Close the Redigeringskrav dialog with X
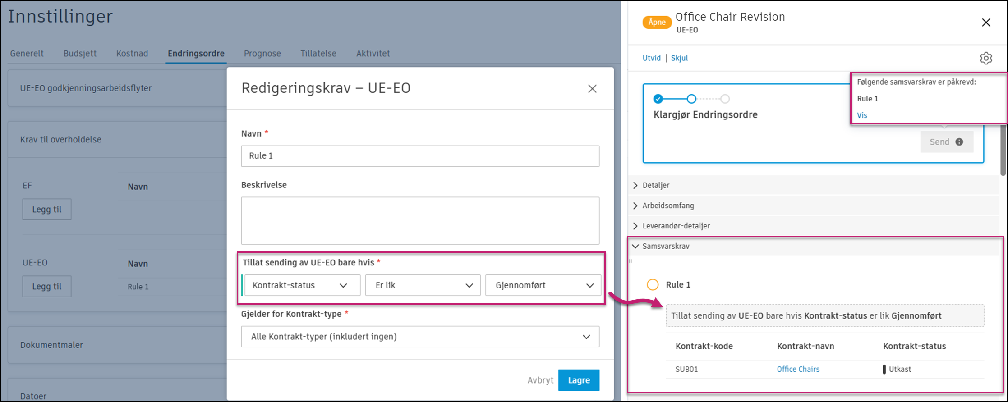This screenshot has height=402, width=1008. [x=592, y=89]
